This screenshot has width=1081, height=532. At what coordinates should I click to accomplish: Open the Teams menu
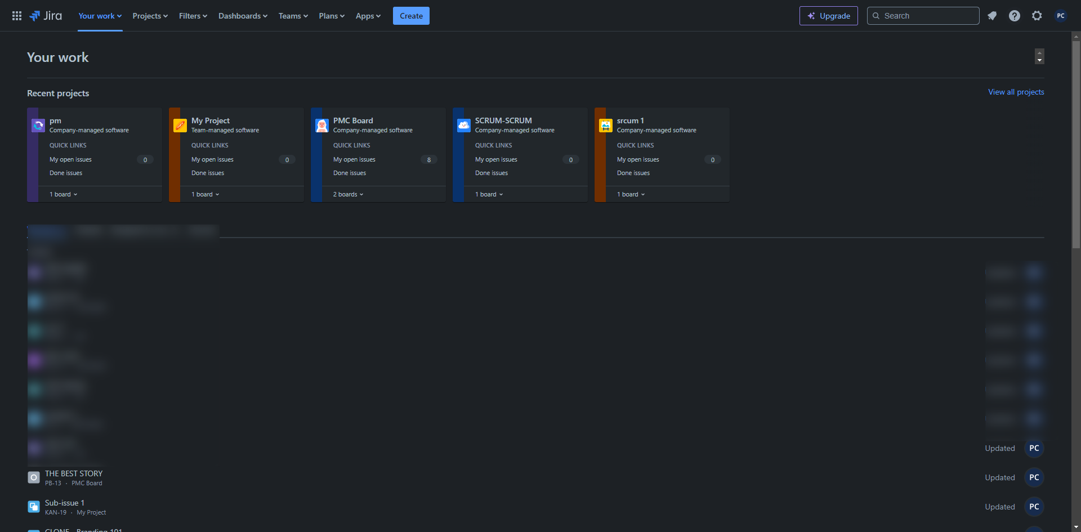click(293, 16)
